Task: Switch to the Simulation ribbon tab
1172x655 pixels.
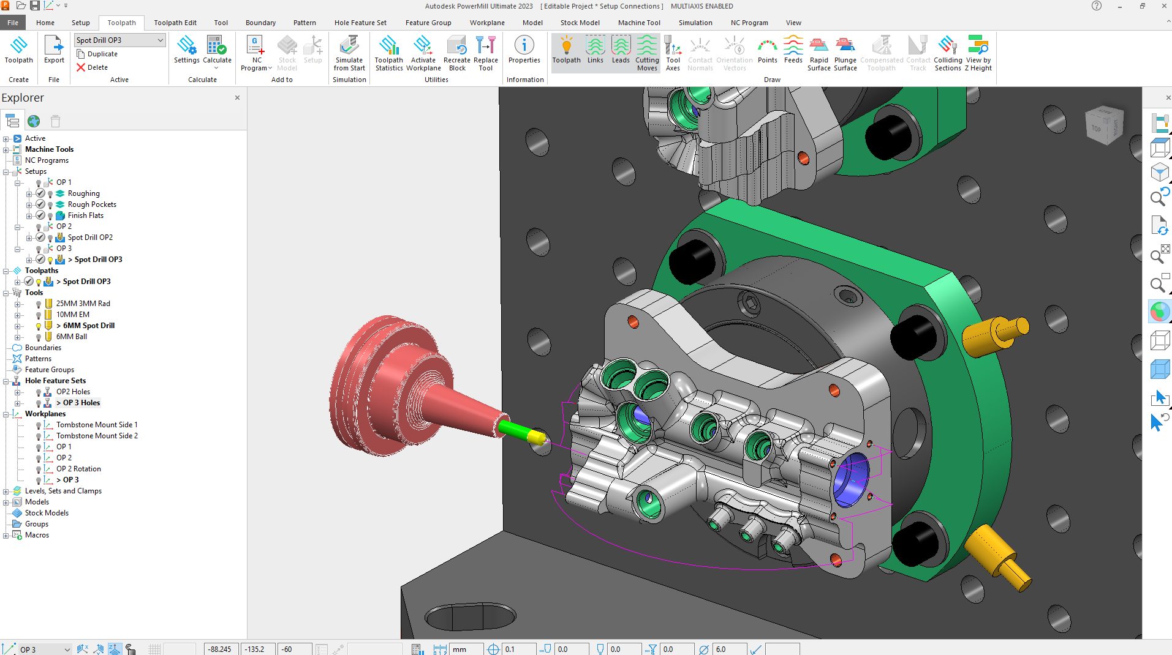Action: 695,23
